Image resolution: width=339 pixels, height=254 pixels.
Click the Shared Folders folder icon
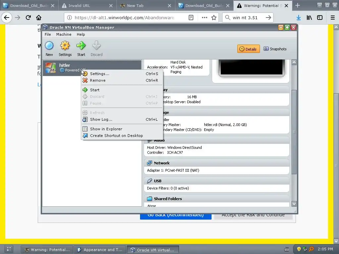pyautogui.click(x=149, y=199)
